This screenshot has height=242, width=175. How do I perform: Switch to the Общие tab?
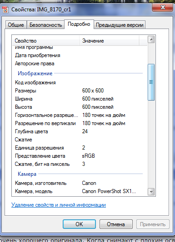tap(16, 25)
